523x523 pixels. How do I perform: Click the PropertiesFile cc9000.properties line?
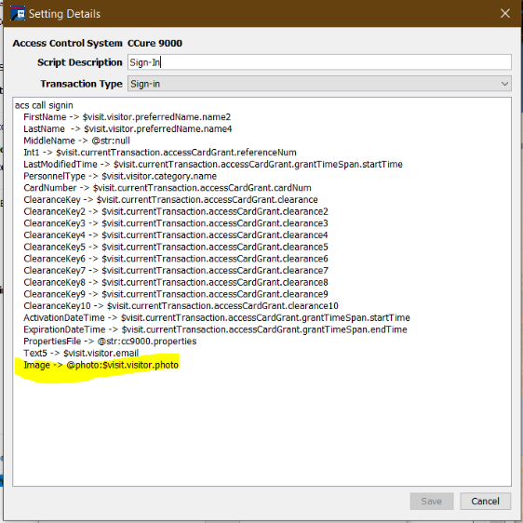tap(110, 342)
